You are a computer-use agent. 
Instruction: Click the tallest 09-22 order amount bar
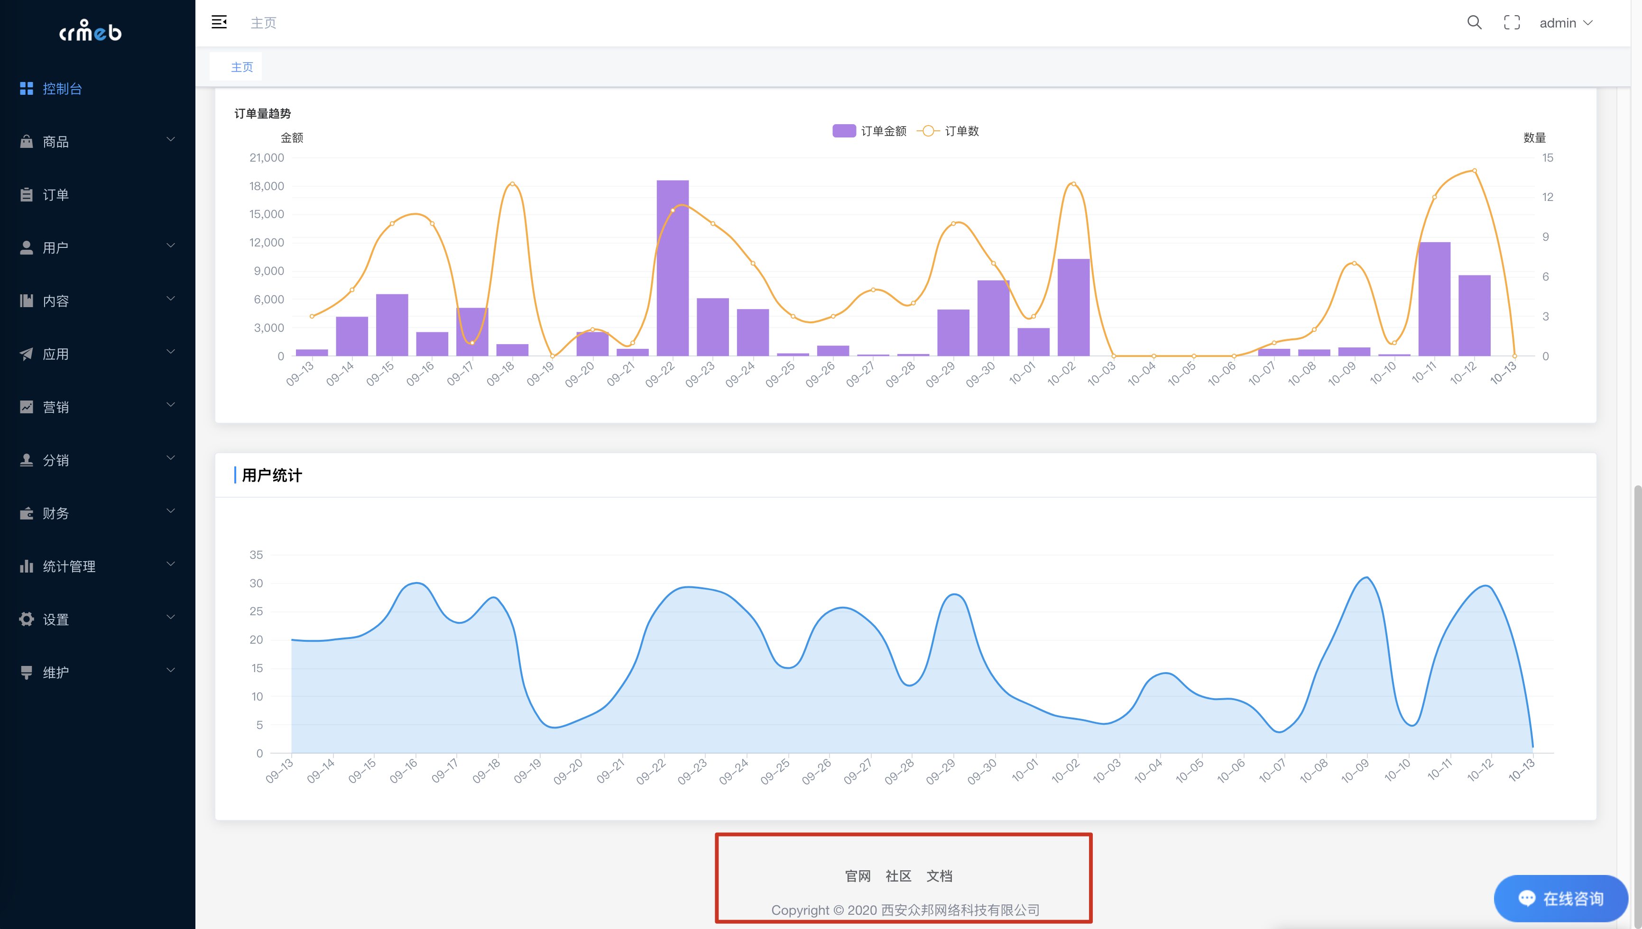[672, 268]
